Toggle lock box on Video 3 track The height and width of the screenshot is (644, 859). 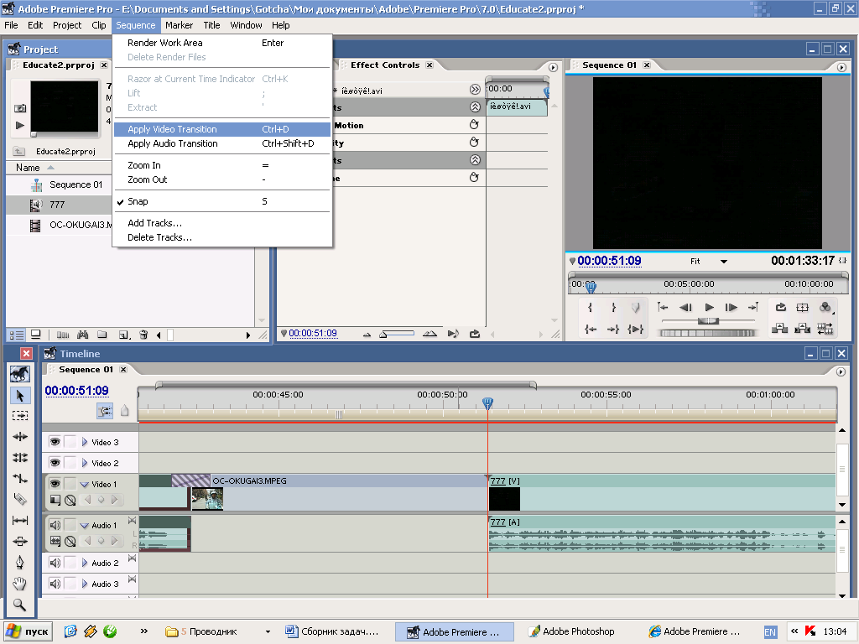point(70,441)
